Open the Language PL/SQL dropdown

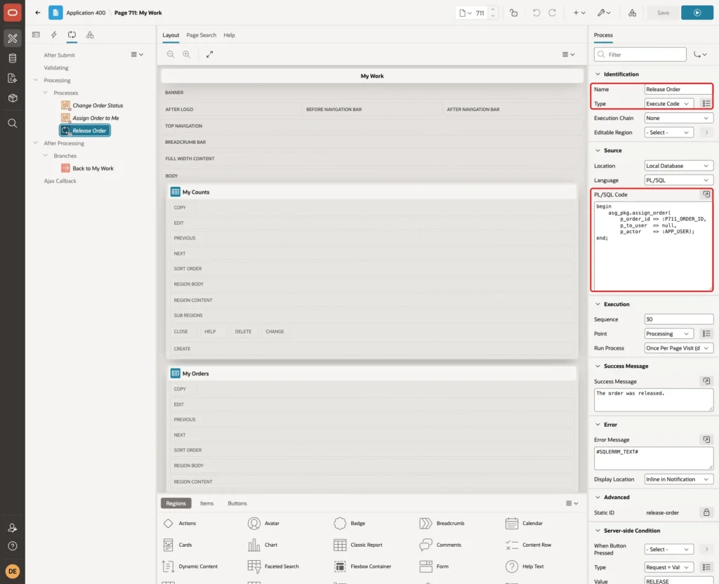(678, 180)
